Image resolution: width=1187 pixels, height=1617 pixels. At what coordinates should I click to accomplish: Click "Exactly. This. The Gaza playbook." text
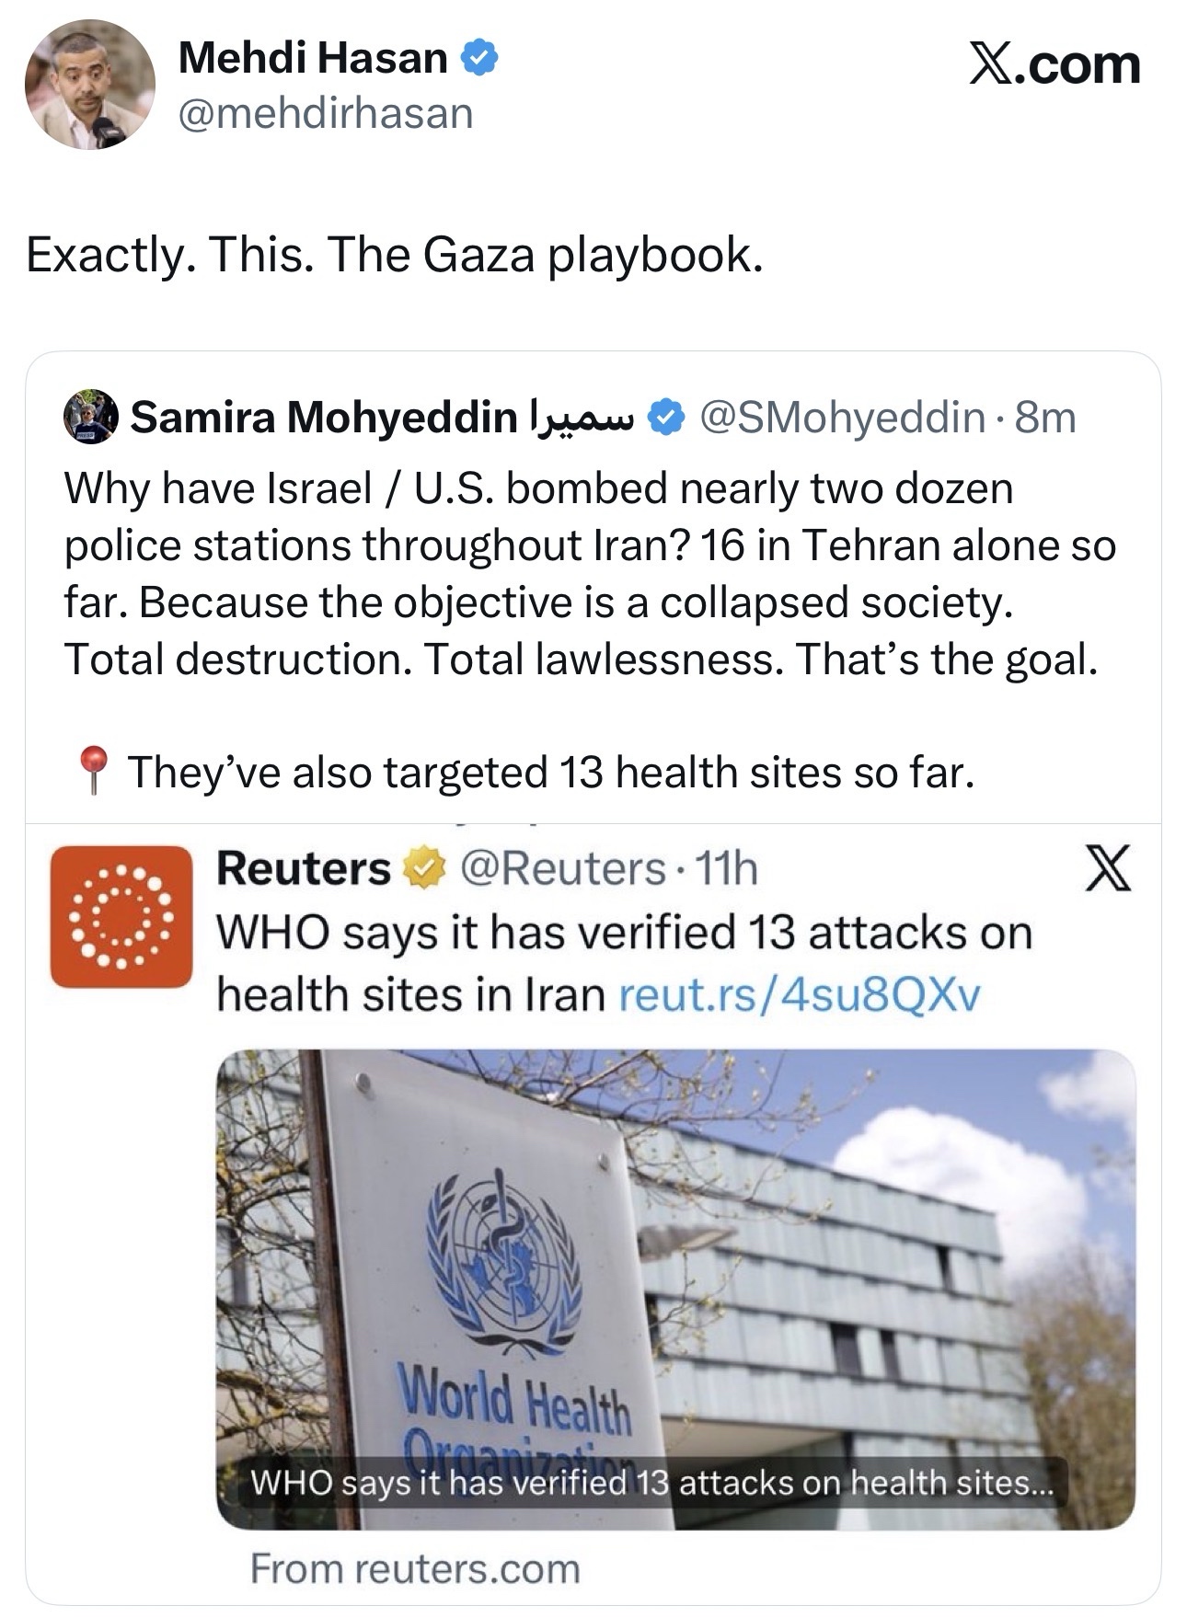[x=395, y=255]
